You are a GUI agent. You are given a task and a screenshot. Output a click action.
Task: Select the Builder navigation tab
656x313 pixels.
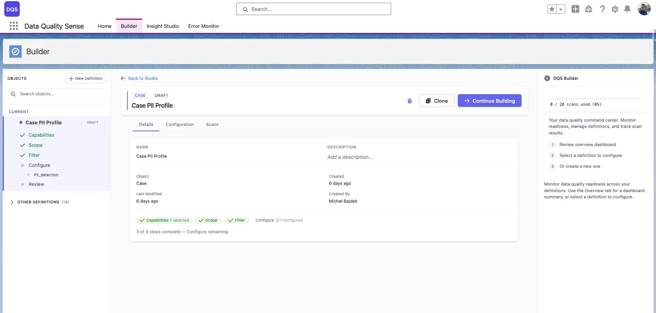[x=129, y=26]
